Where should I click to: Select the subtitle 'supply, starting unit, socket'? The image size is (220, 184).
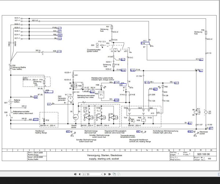pyautogui.click(x=104, y=159)
